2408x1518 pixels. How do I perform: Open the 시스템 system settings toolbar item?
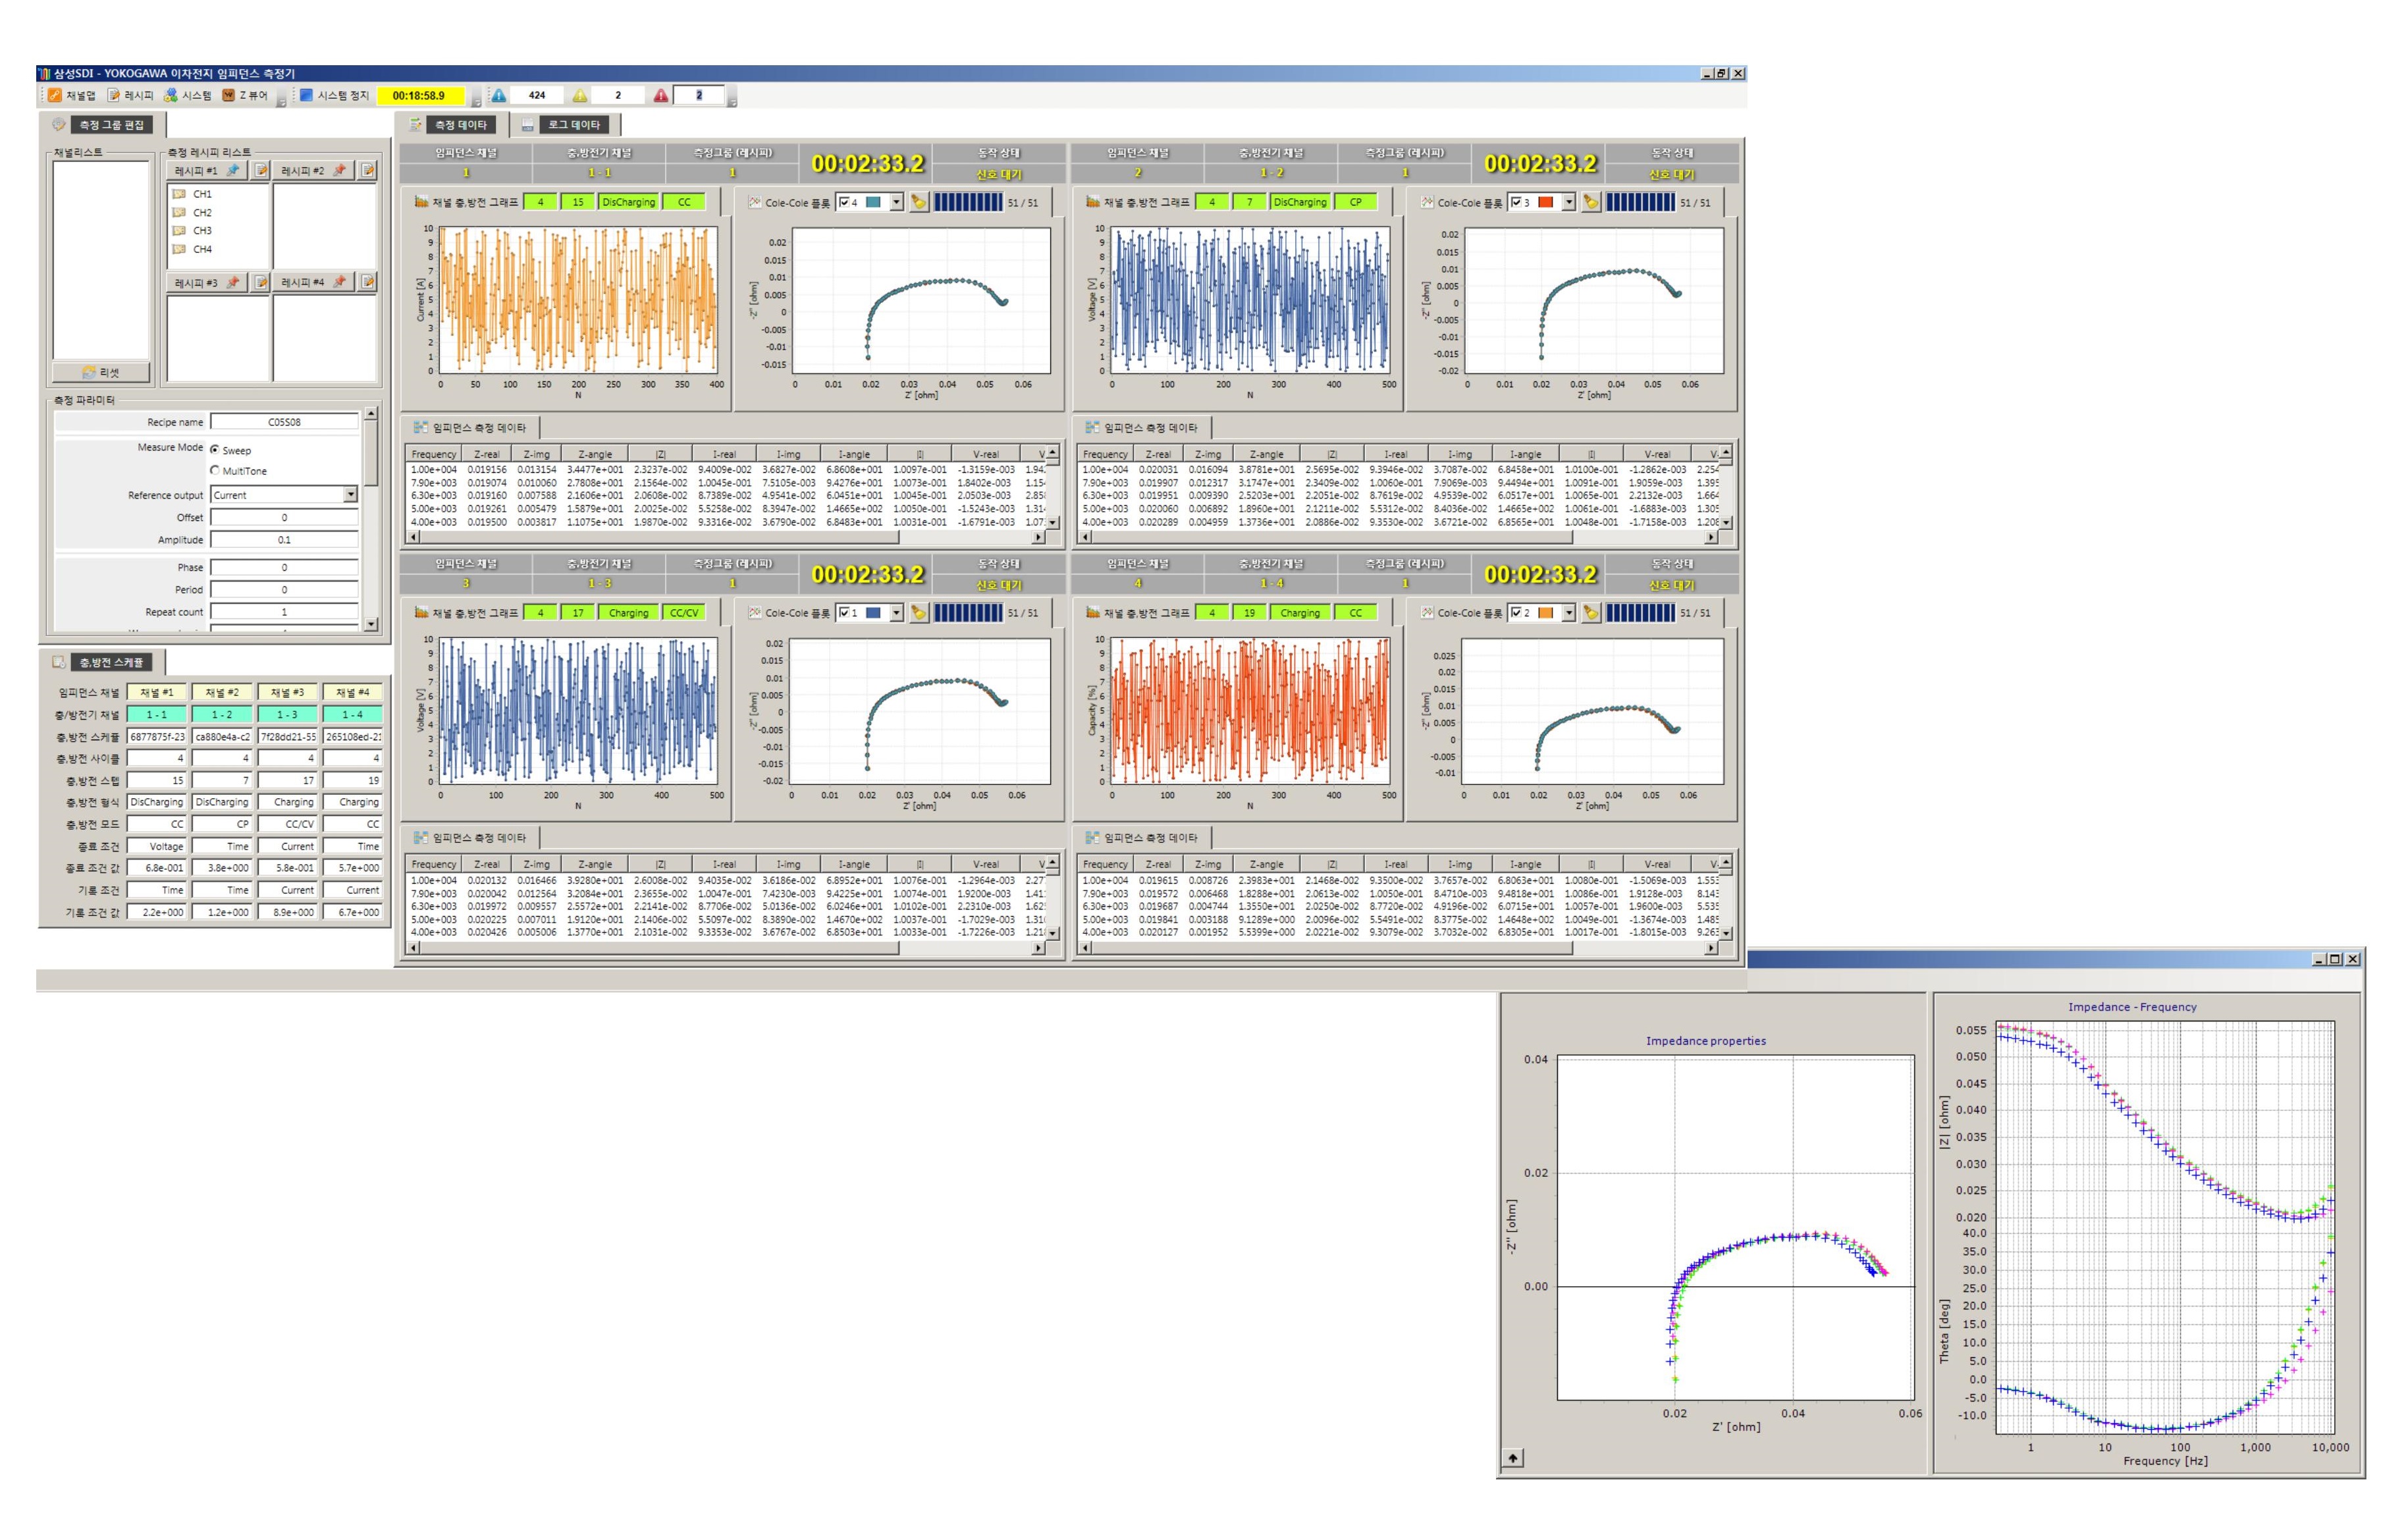187,95
